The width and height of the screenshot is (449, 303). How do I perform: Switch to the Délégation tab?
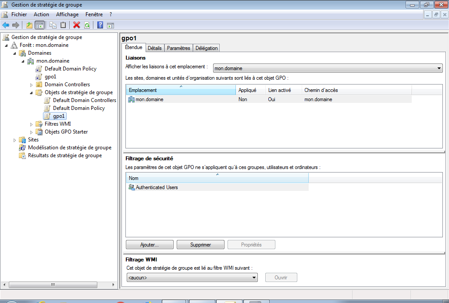click(x=207, y=48)
